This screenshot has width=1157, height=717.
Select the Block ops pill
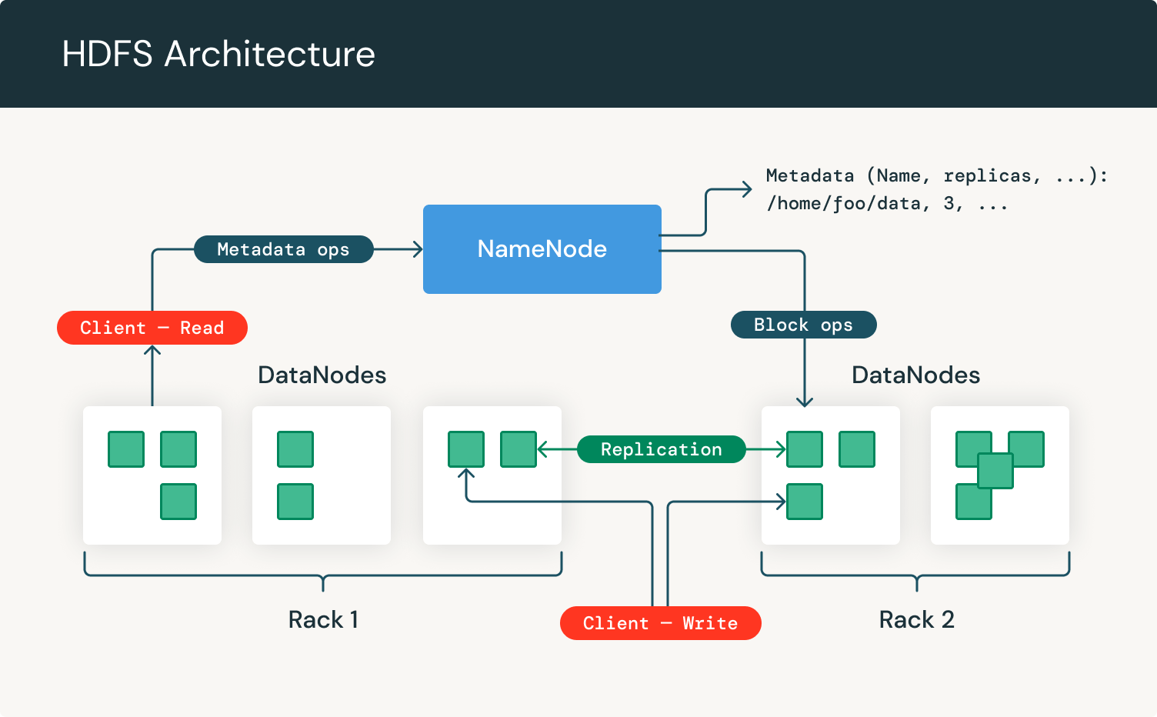tap(803, 325)
